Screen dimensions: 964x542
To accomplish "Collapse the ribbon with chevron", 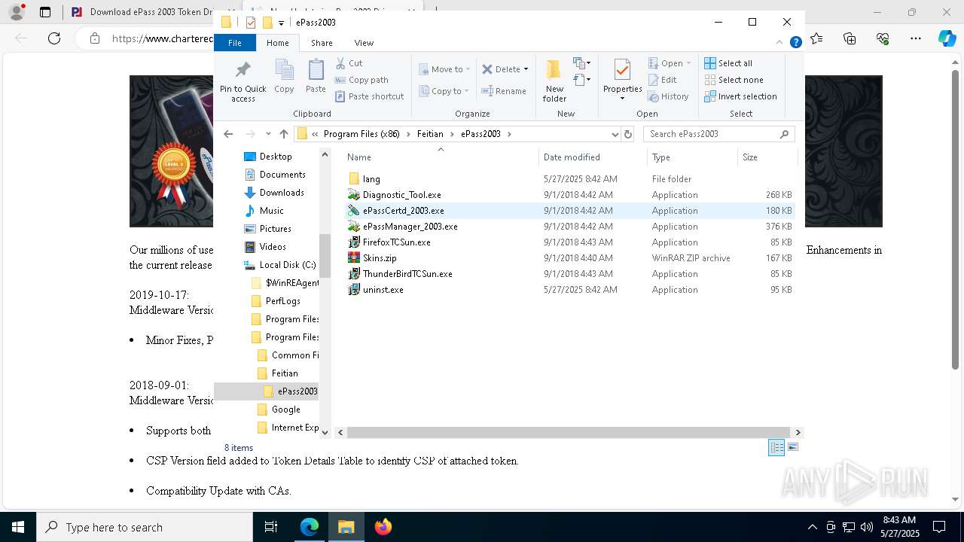I will point(781,43).
